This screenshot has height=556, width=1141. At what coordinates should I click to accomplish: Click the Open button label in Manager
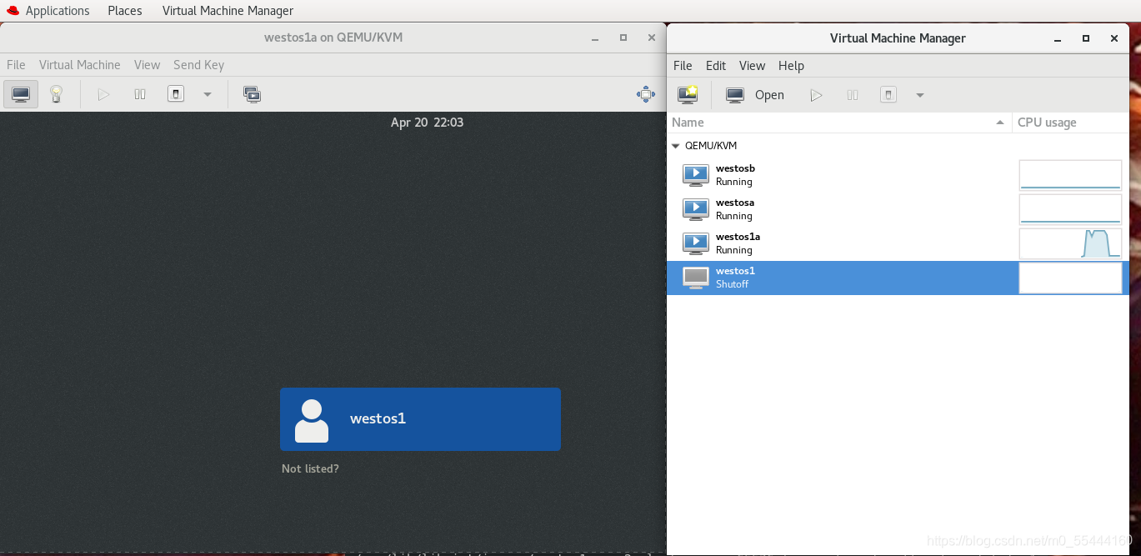coord(769,95)
